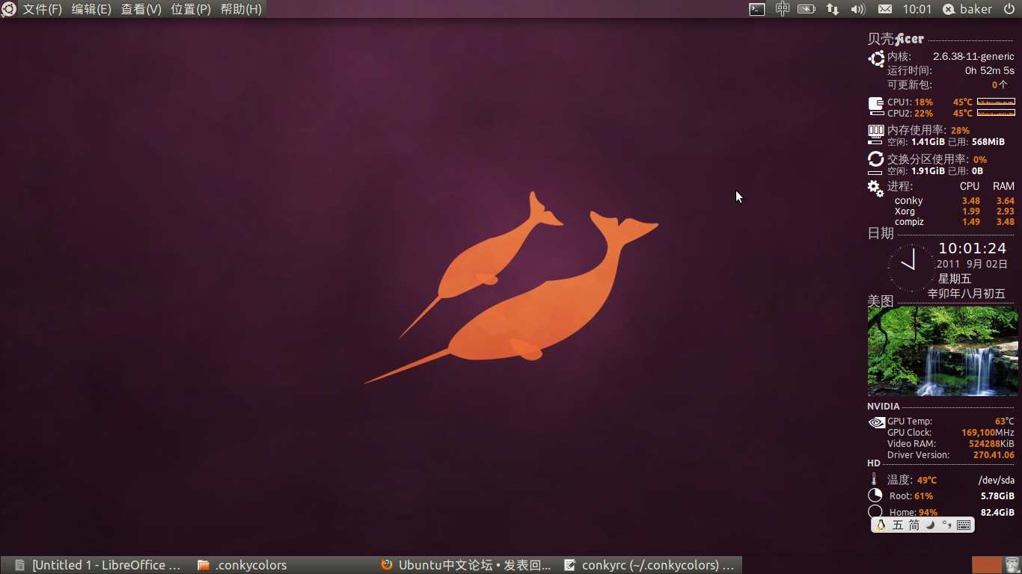Select the orange workspace in the switcher
1022x574 pixels.
[x=987, y=565]
